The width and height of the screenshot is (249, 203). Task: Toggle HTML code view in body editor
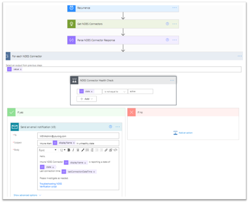click(x=115, y=150)
